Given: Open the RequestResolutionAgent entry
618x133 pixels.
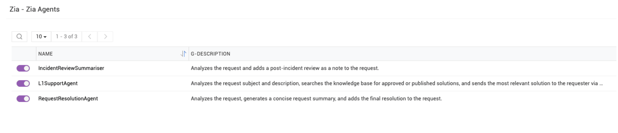Looking at the screenshot, I should point(68,98).
